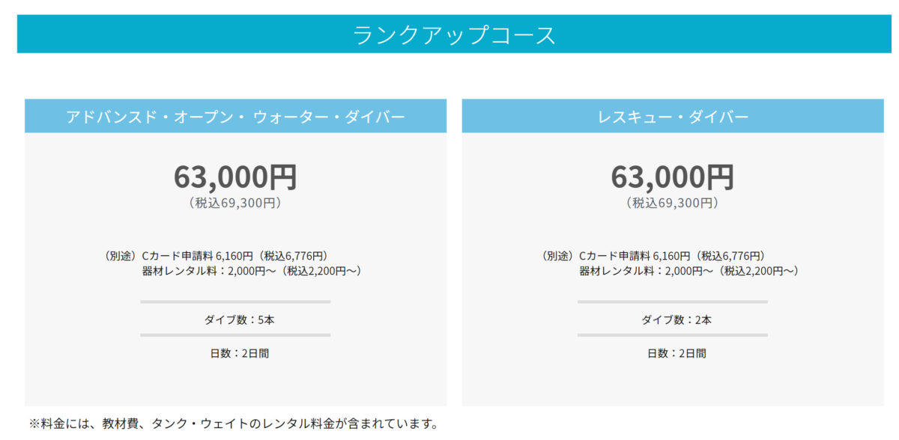899x440 pixels.
Task: Click the （別途） label in the Rescue Diver card
Action: (558, 256)
